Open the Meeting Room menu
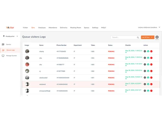This screenshot has width=162, height=121. click(75, 28)
